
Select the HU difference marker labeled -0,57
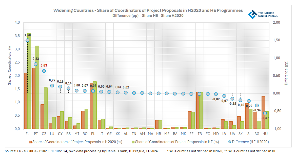[265, 113]
